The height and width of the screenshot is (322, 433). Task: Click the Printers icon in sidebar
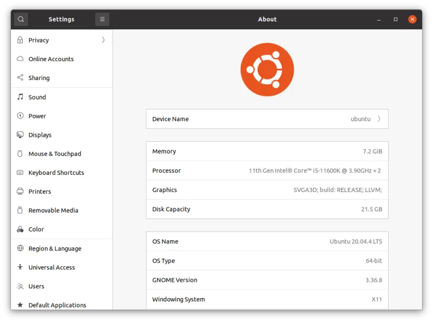20,192
